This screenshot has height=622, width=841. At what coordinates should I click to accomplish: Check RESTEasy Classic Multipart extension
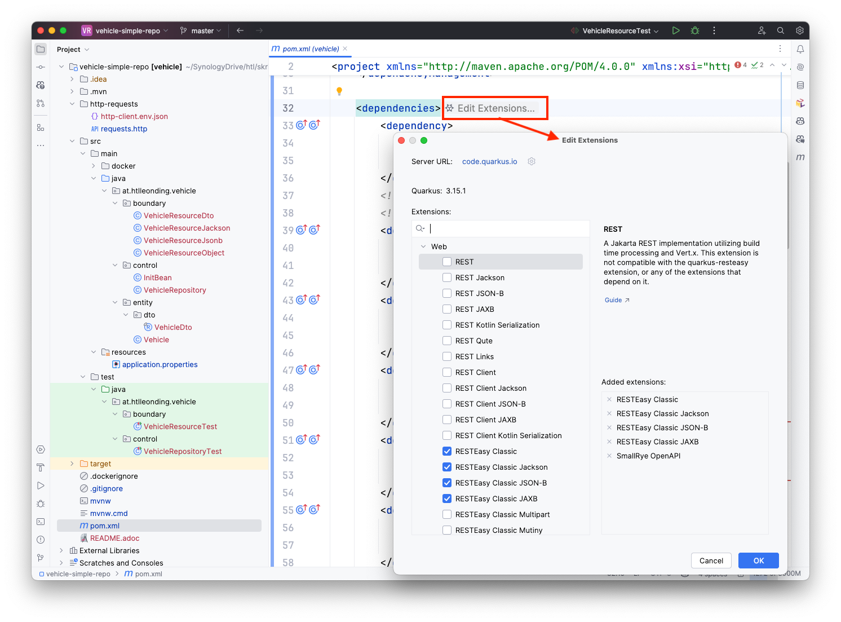pyautogui.click(x=447, y=514)
